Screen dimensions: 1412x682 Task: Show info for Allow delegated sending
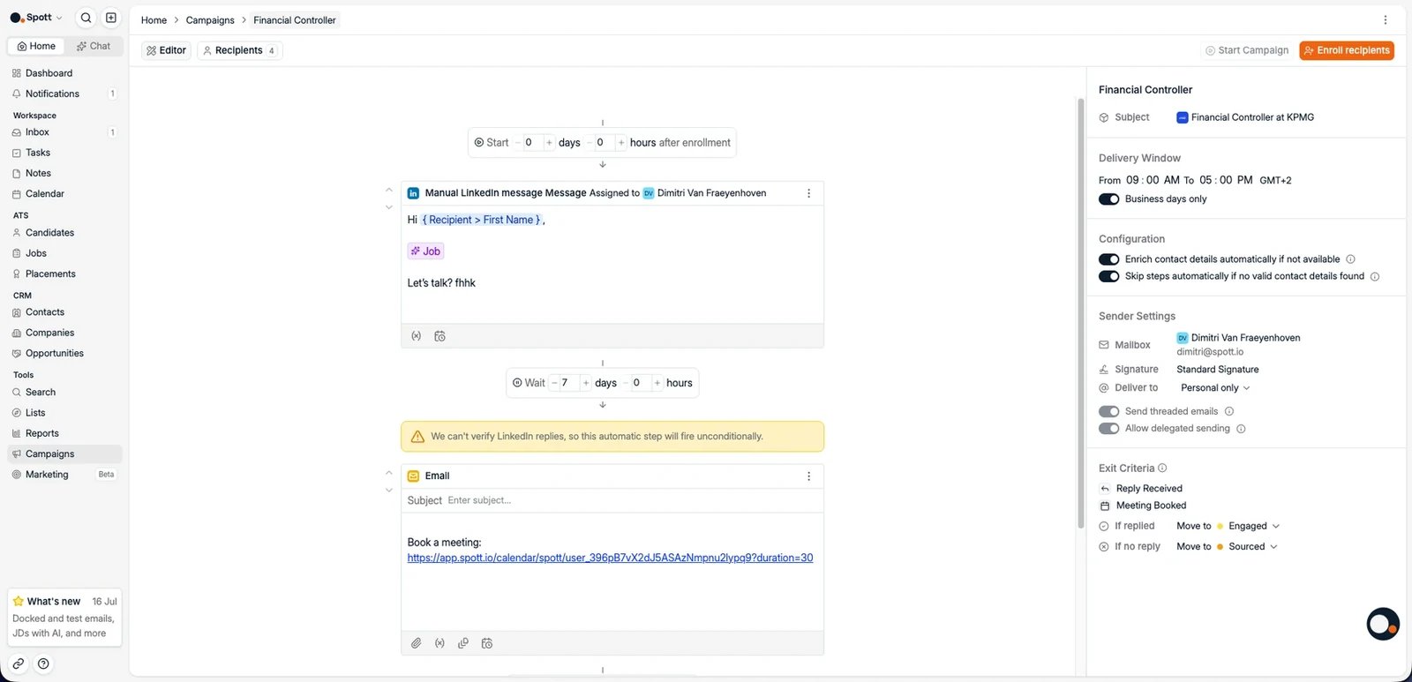(x=1241, y=429)
